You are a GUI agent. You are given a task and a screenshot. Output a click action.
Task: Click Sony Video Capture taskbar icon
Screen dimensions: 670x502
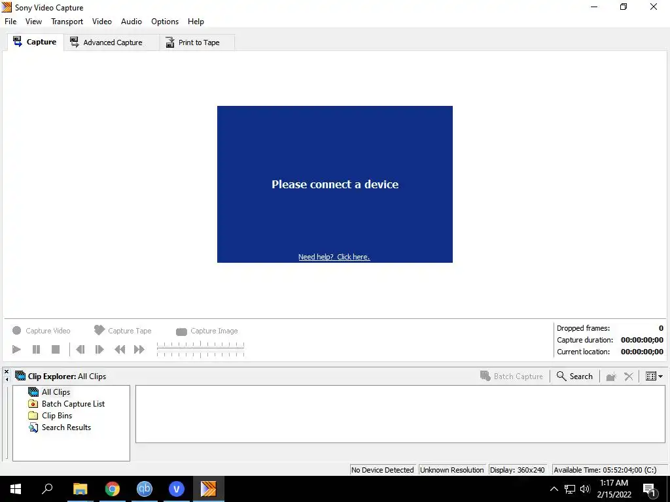[x=209, y=489]
